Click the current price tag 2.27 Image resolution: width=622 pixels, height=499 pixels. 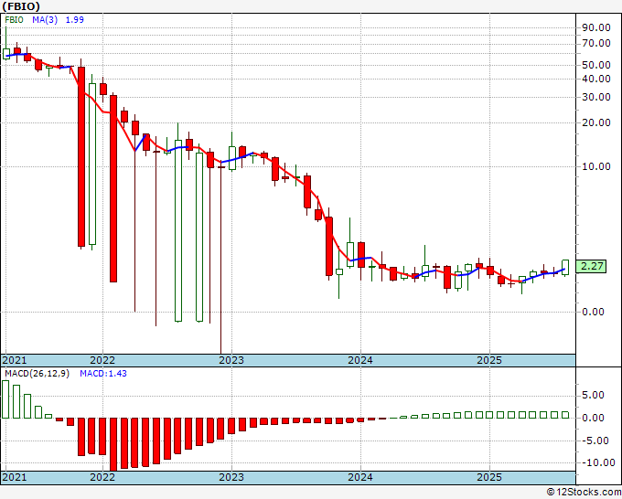(591, 266)
